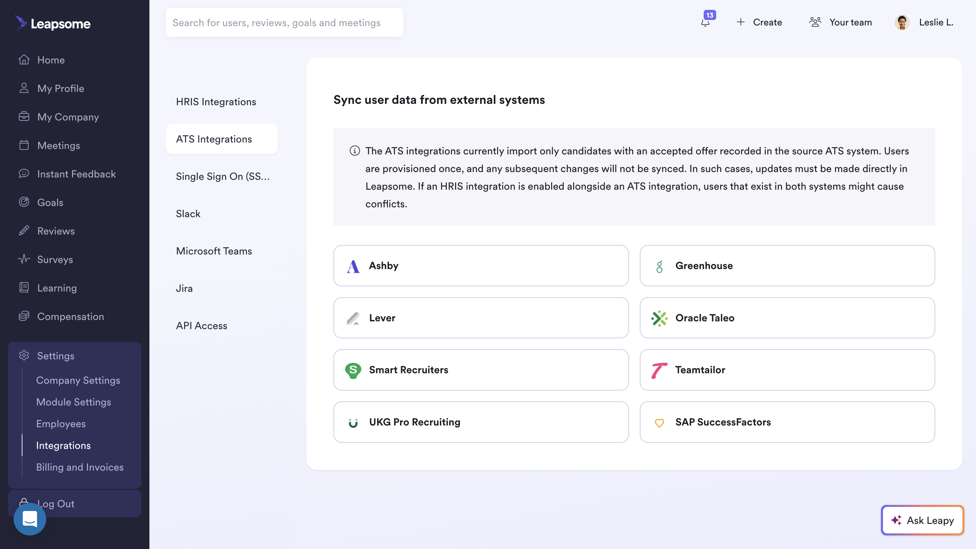Click the sparkle icon in Ask Leapy
The width and height of the screenshot is (976, 549).
tap(897, 520)
